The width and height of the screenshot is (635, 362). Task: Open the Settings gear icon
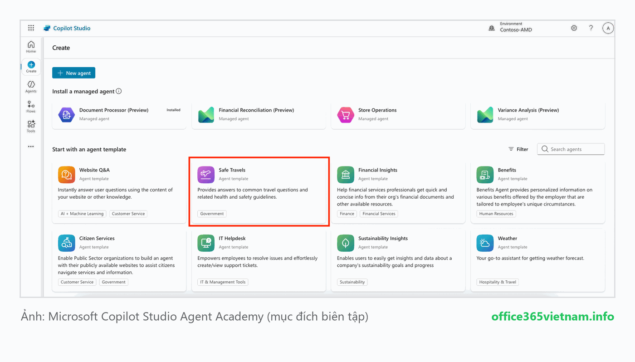[x=574, y=28]
